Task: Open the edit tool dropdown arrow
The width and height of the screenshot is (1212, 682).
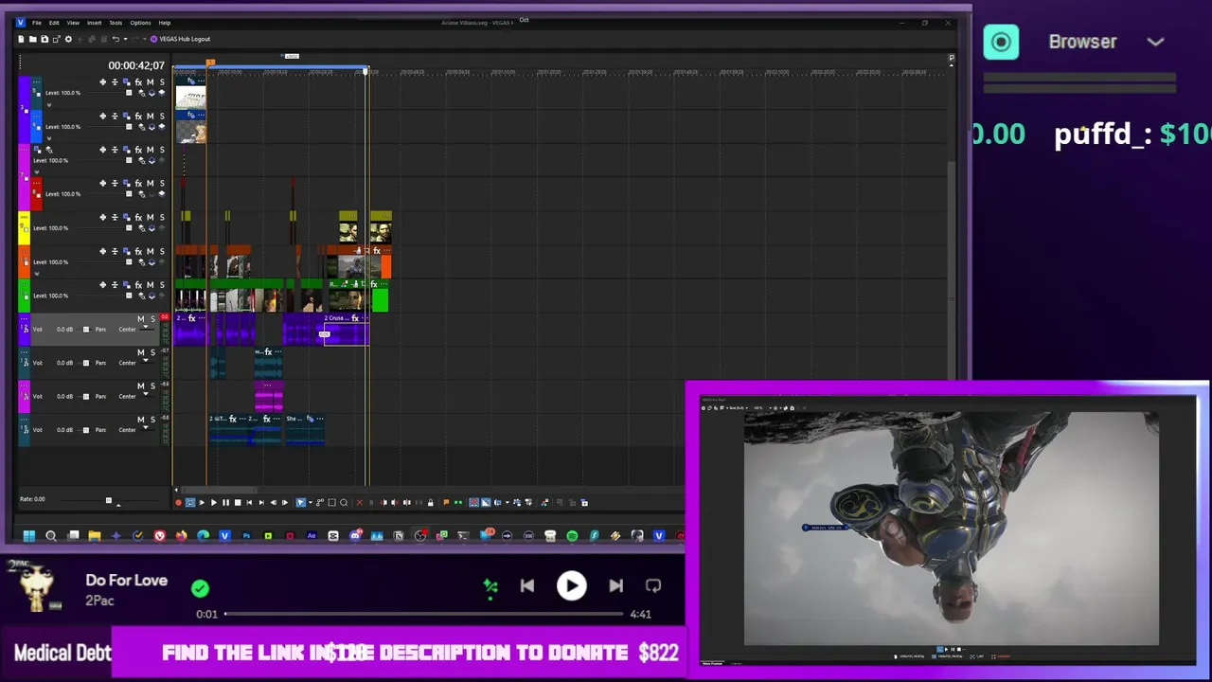Action: (311, 502)
